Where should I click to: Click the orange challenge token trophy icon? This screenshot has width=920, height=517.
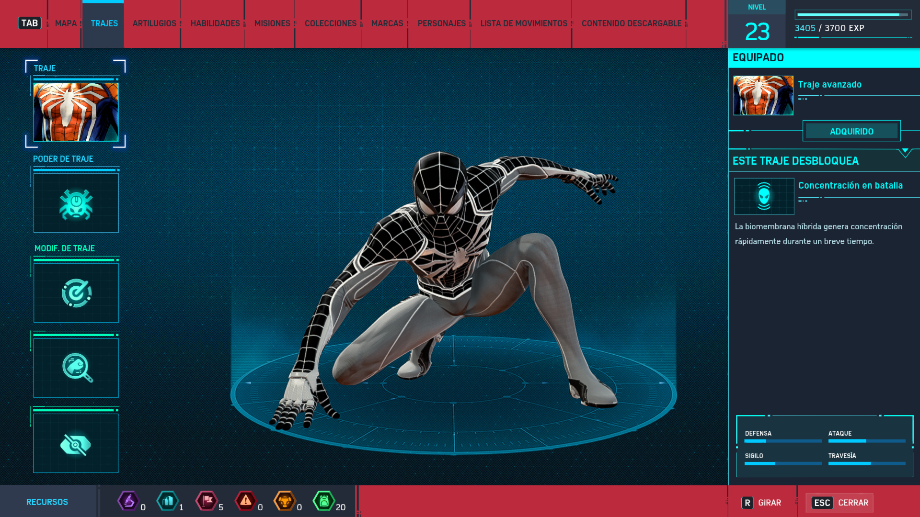pyautogui.click(x=285, y=501)
